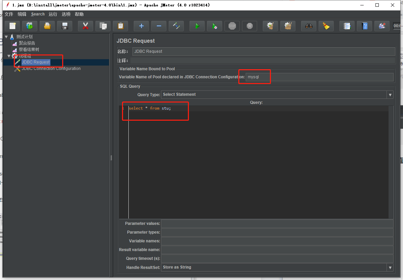Click the elapsed time display in toolbar
Screen dimensions: 403x280
coord(397,26)
